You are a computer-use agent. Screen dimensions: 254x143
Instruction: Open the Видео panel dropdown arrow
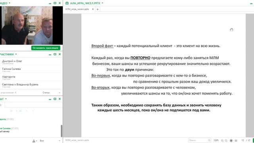(x=10, y=3)
